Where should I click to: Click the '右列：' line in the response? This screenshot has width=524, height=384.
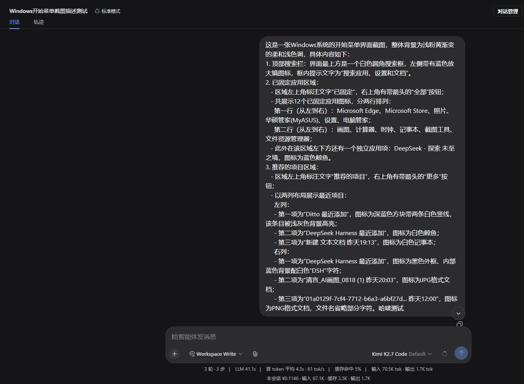tap(282, 252)
